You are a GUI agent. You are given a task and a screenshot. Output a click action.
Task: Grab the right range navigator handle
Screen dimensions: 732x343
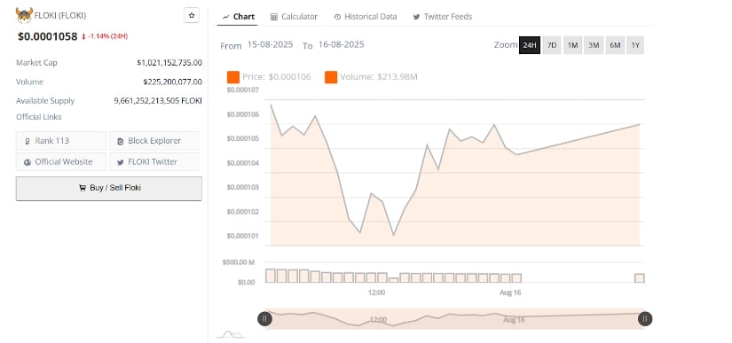point(645,319)
